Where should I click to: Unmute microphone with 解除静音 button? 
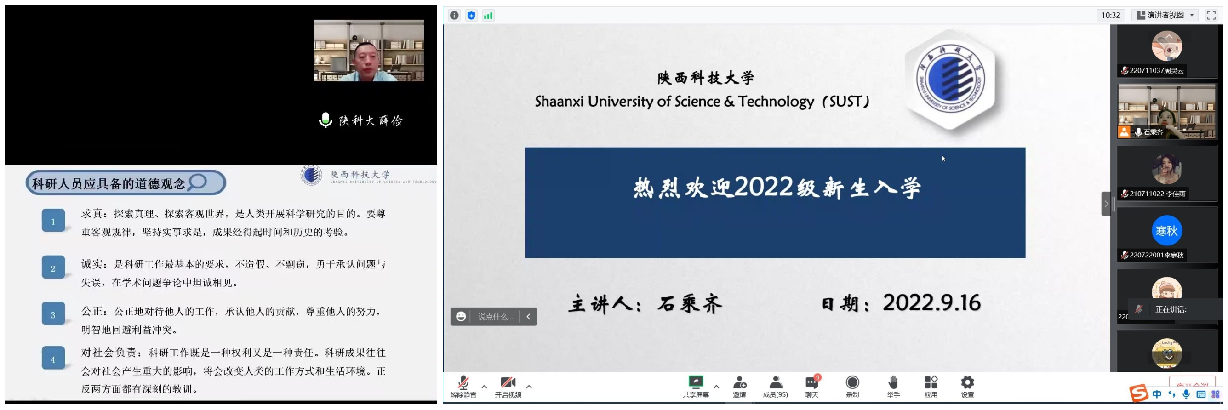tap(463, 386)
